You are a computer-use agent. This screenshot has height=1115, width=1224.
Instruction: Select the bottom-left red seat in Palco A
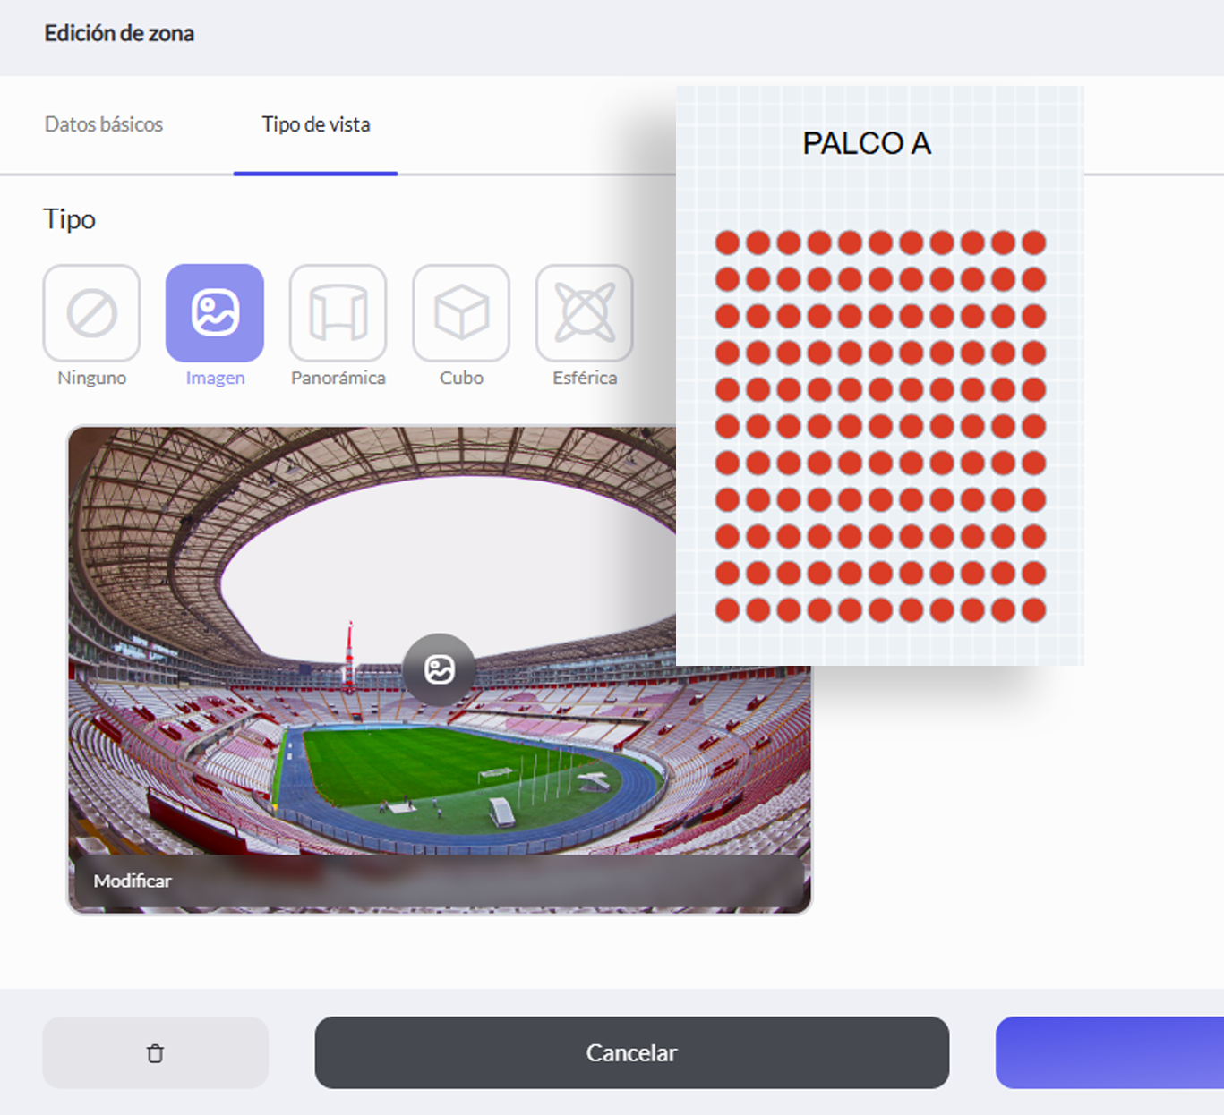pyautogui.click(x=728, y=610)
